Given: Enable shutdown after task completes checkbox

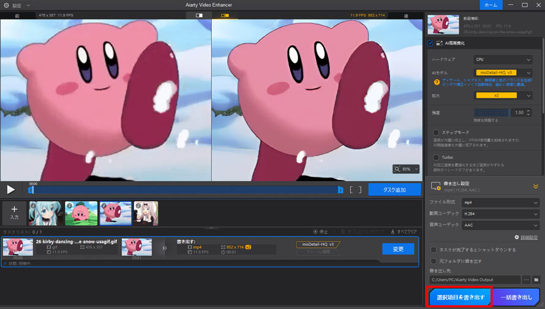Looking at the screenshot, I should 434,250.
